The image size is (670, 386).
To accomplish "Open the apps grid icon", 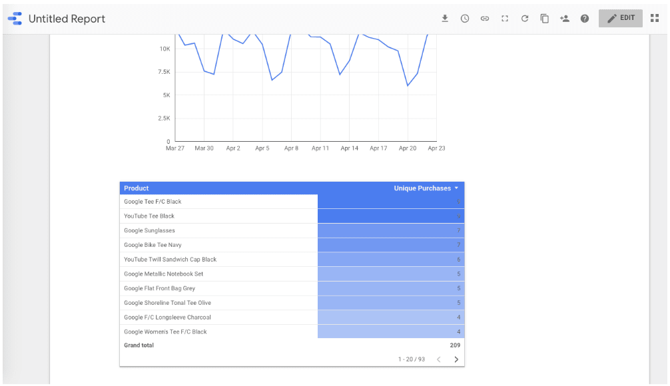I will coord(654,18).
